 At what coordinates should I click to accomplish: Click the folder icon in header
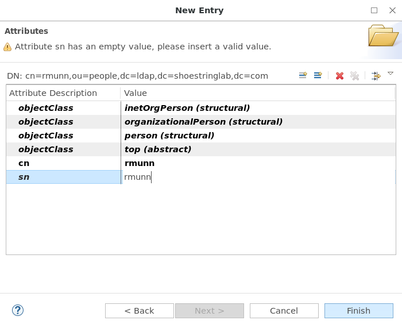(383, 36)
